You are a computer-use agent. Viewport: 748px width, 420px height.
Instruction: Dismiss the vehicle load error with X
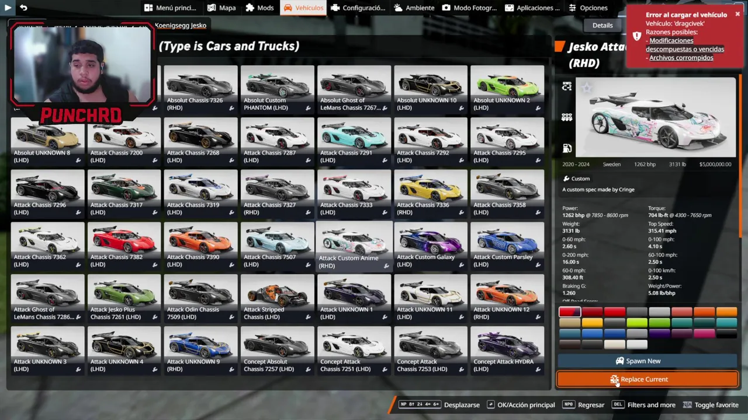click(737, 13)
